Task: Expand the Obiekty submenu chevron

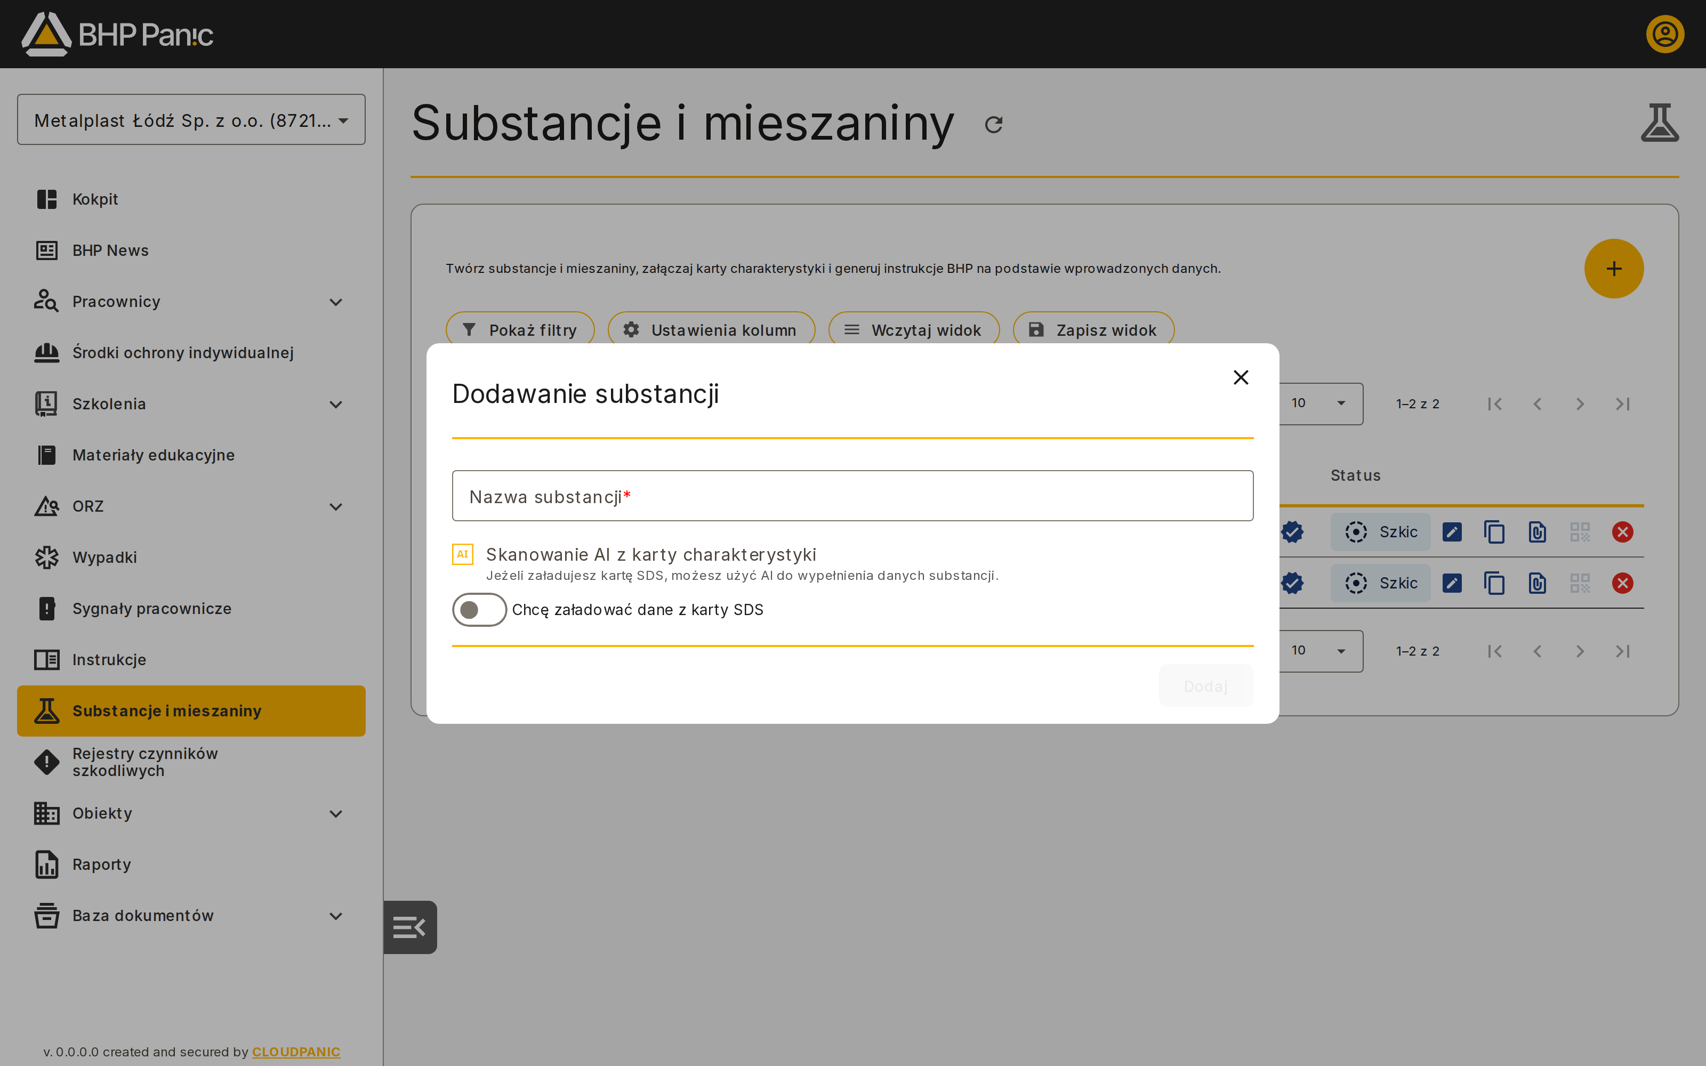Action: [x=335, y=813]
